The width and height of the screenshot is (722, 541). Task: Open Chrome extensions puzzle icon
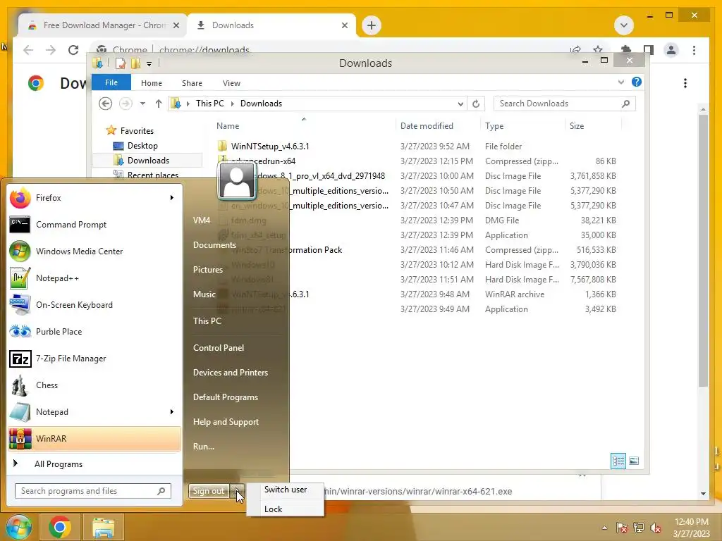pyautogui.click(x=626, y=50)
